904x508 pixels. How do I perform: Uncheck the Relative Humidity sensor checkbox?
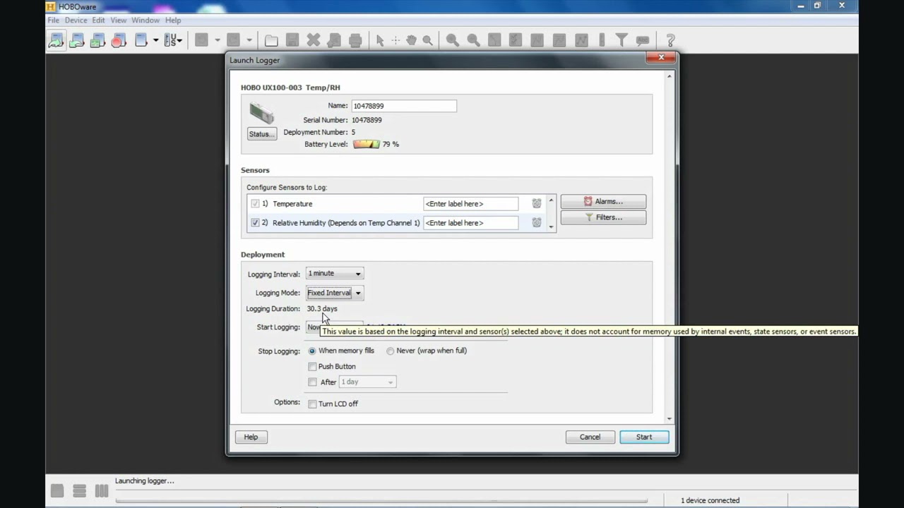(255, 222)
